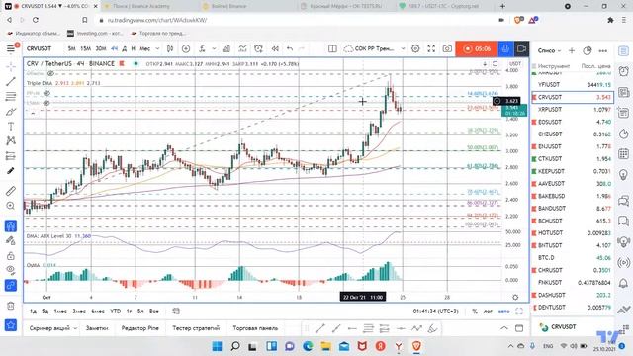
Task: Collapse the indicator legend arrow
Action: [x=33, y=114]
